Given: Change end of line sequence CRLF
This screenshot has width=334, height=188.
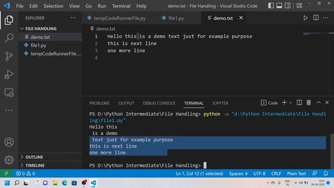Looking at the screenshot, I should click(276, 173).
